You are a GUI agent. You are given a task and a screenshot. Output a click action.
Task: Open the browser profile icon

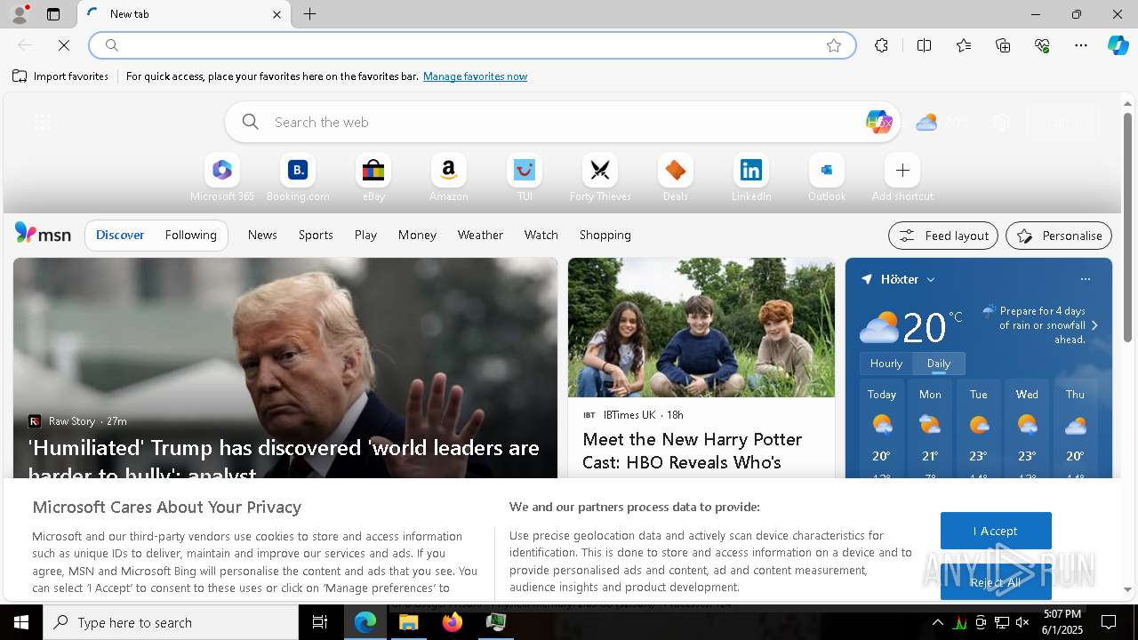20,14
